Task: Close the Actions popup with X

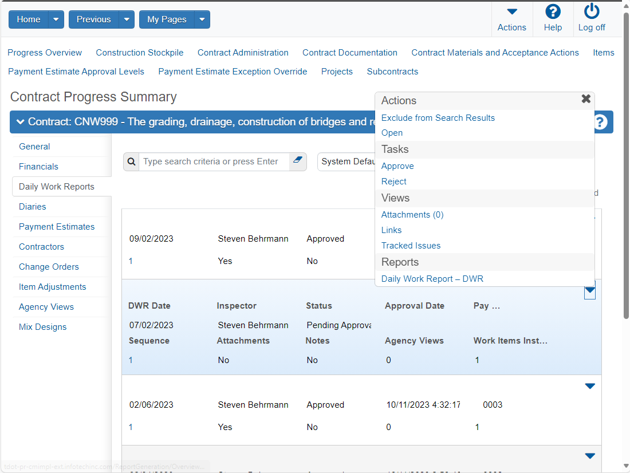Action: (586, 99)
